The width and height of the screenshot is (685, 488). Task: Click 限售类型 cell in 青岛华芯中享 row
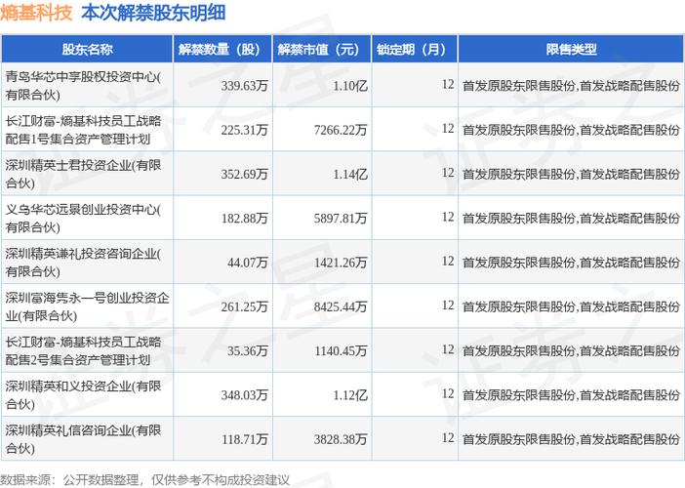point(571,86)
